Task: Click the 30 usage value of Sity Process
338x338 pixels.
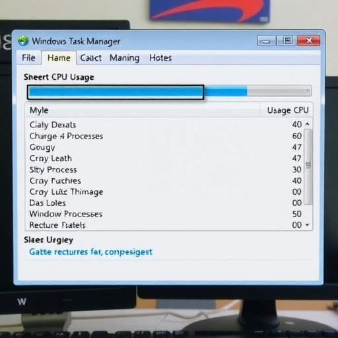Action: point(297,170)
